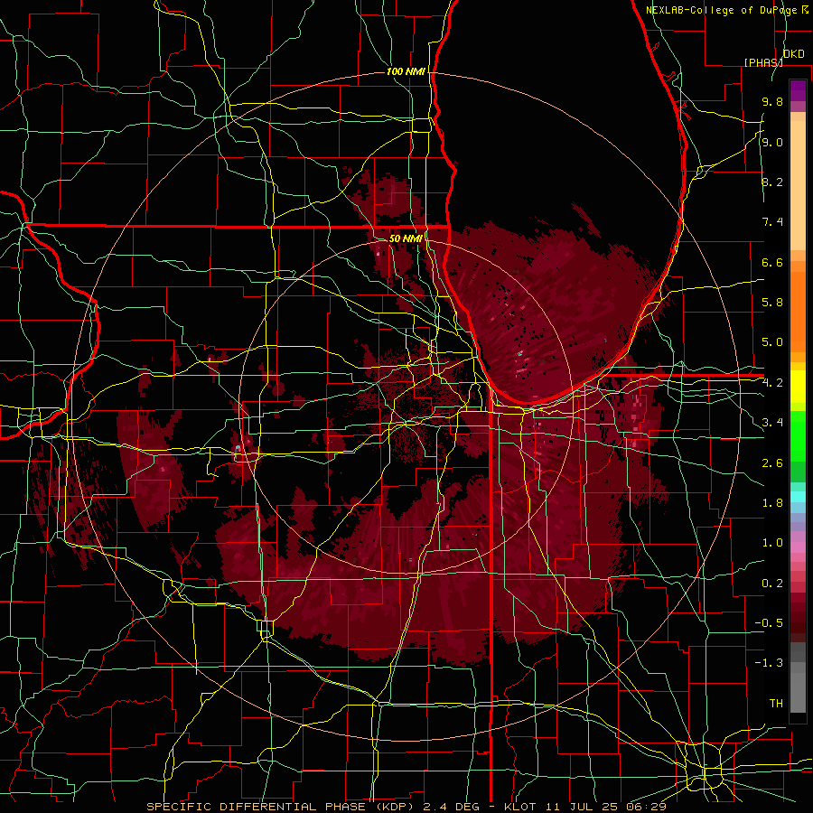This screenshot has width=813, height=813.
Task: Select the 4.2 scale value
Action: click(772, 383)
